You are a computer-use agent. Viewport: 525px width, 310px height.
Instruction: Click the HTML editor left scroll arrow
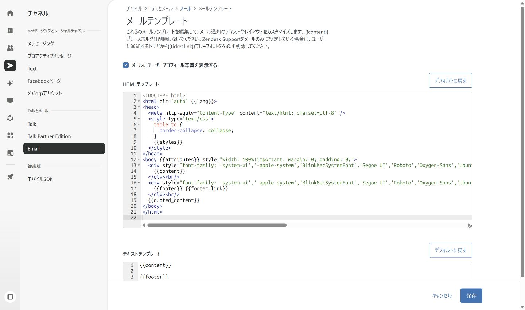tap(144, 225)
